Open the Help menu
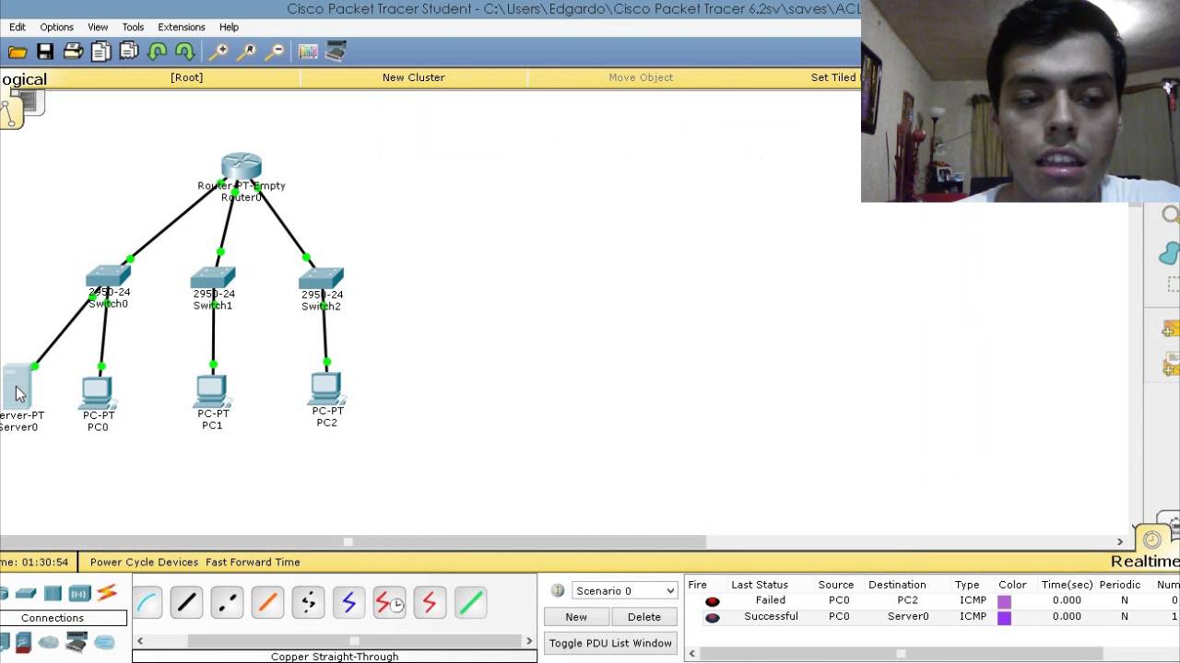Screen dimensions: 1180x663 (x=229, y=27)
